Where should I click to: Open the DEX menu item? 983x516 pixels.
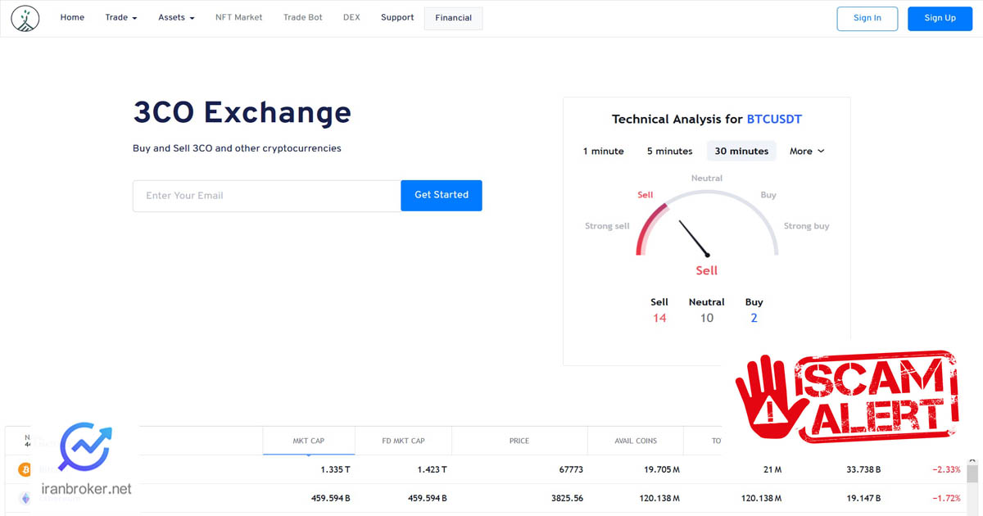click(351, 18)
